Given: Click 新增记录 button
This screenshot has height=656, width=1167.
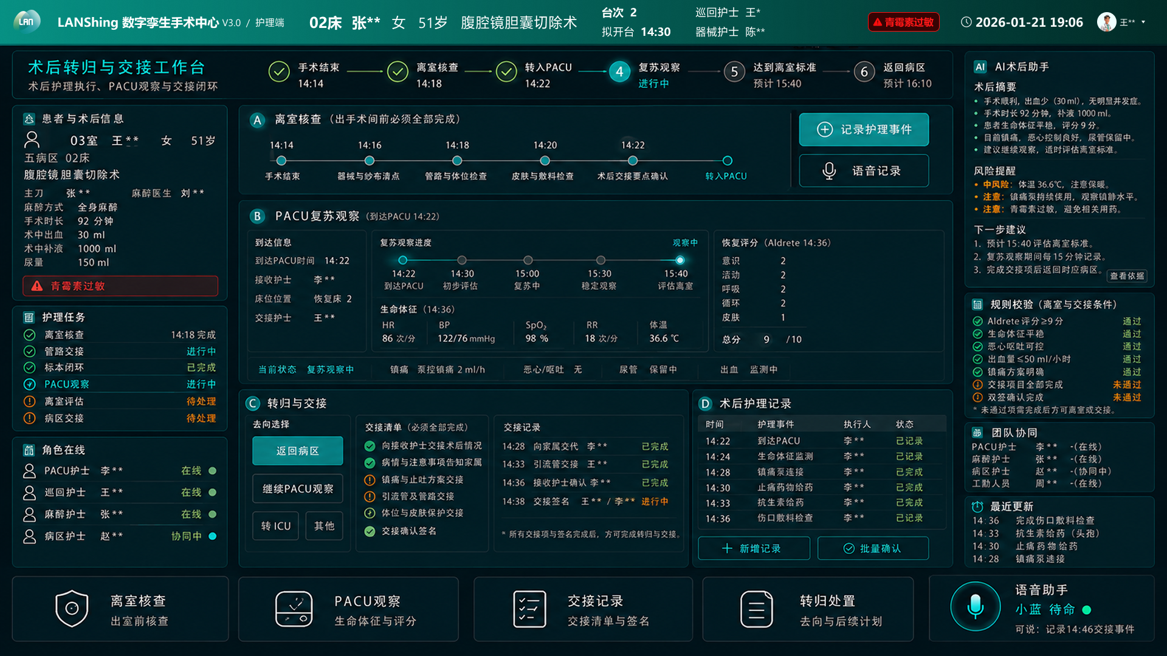Looking at the screenshot, I should 754,548.
